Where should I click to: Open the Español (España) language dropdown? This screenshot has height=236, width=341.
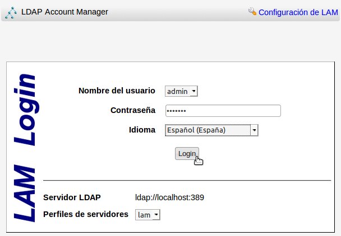(x=211, y=130)
